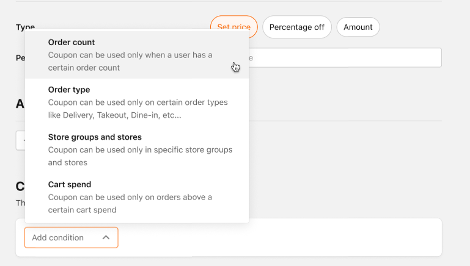
Task: Choose the Percentage off type
Action: [296, 27]
